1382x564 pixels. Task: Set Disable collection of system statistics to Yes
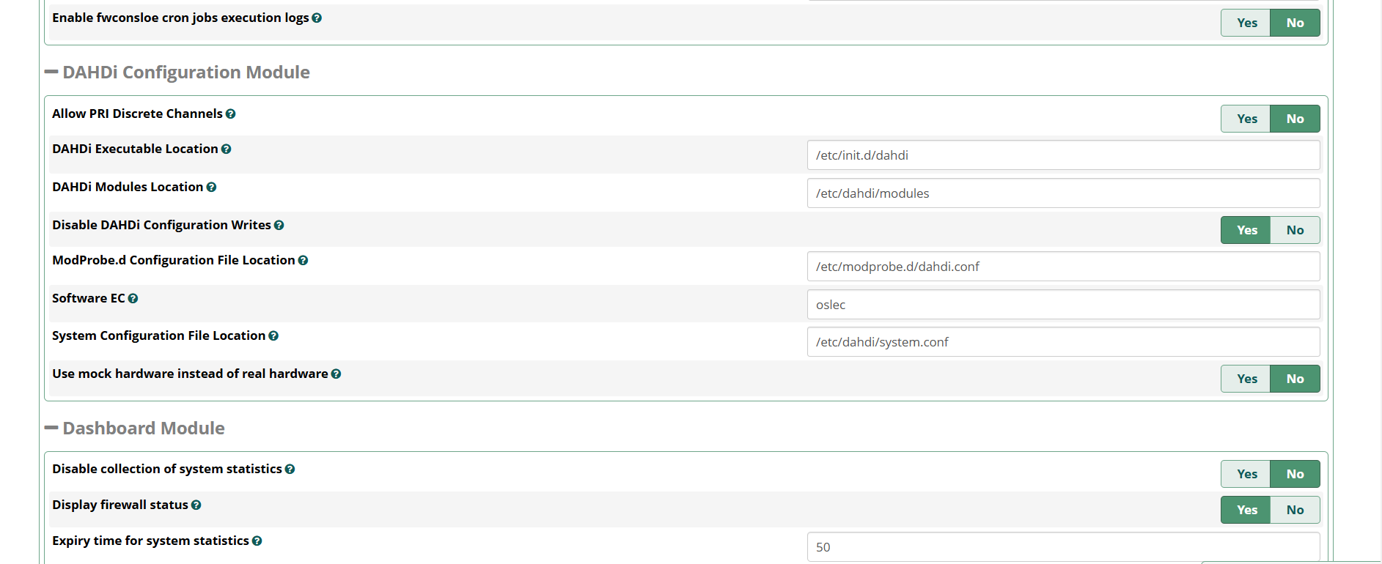click(x=1246, y=474)
